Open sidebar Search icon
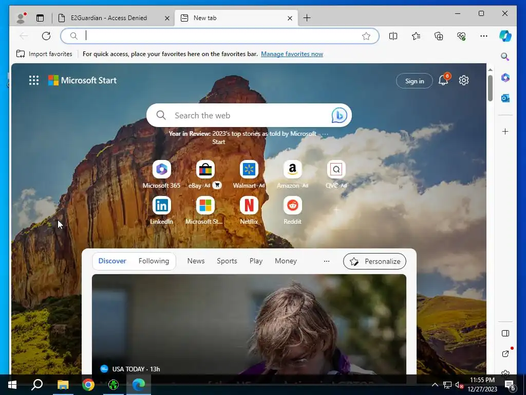 click(x=505, y=57)
